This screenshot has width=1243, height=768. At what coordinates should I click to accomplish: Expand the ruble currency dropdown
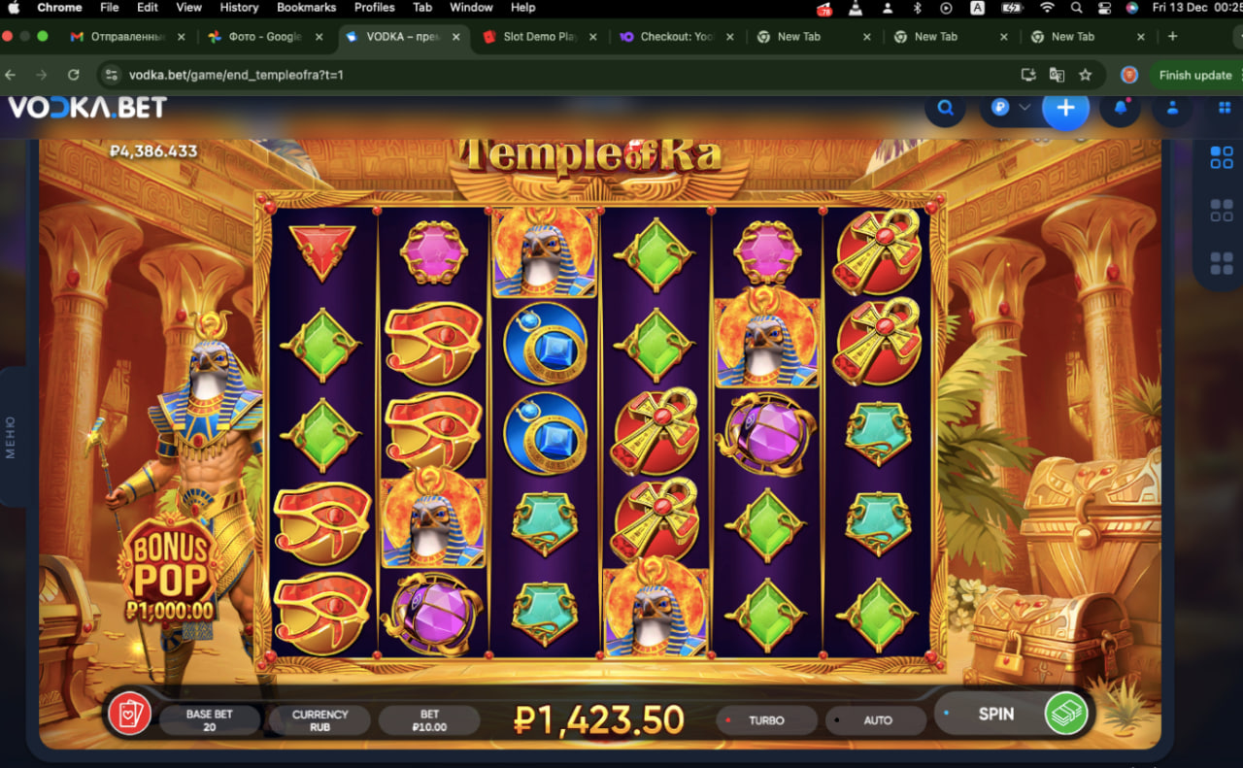[1010, 108]
